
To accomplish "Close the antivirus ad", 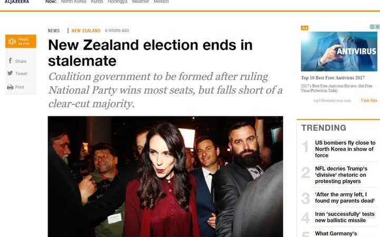I will [377, 27].
